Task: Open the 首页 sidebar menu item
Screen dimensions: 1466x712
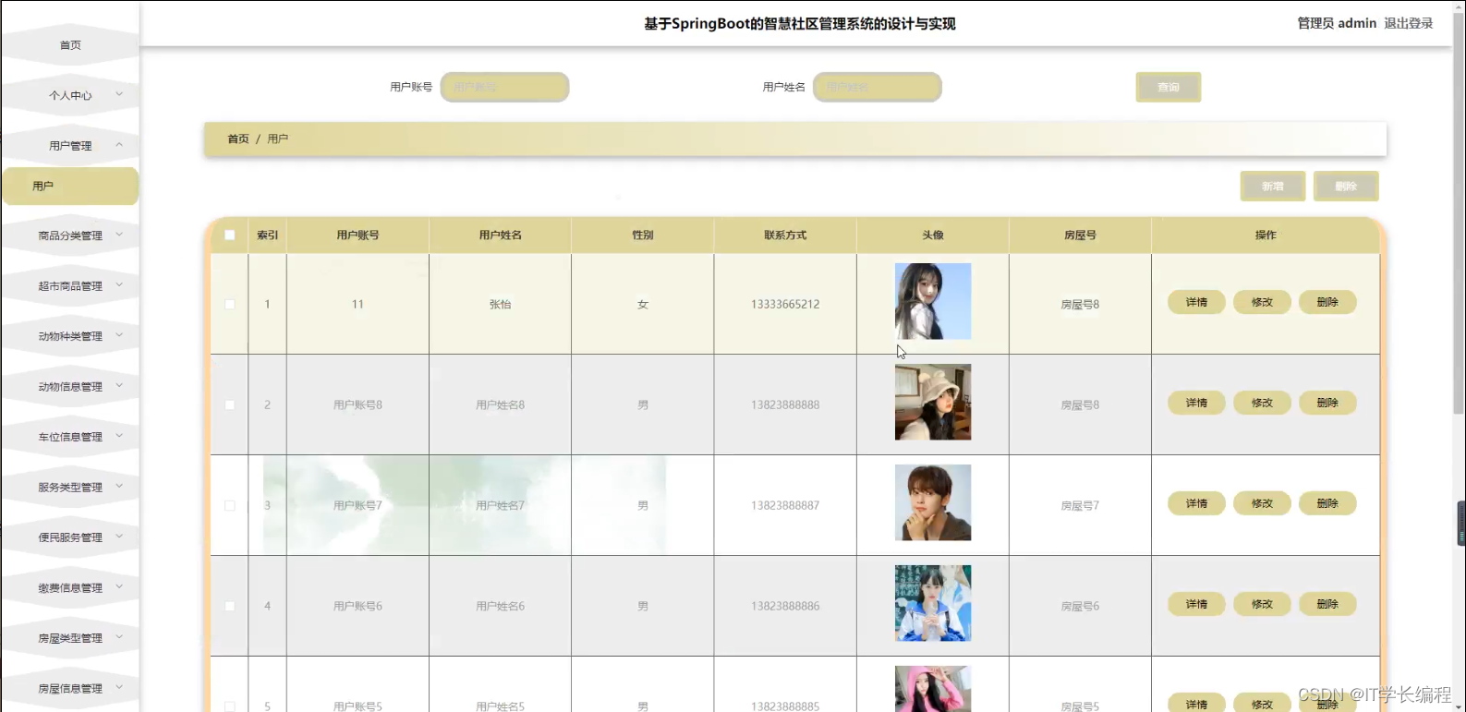Action: (x=70, y=45)
